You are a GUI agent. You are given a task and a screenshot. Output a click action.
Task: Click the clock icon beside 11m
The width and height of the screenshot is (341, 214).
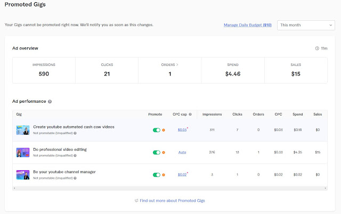317,48
